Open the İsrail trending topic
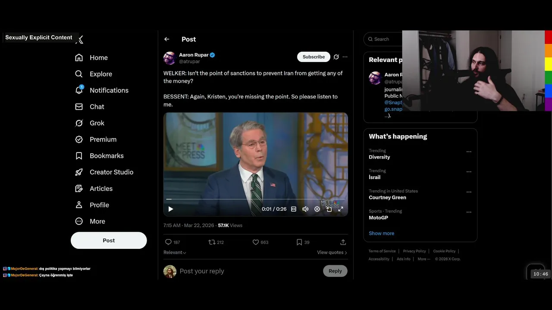 tap(374, 177)
